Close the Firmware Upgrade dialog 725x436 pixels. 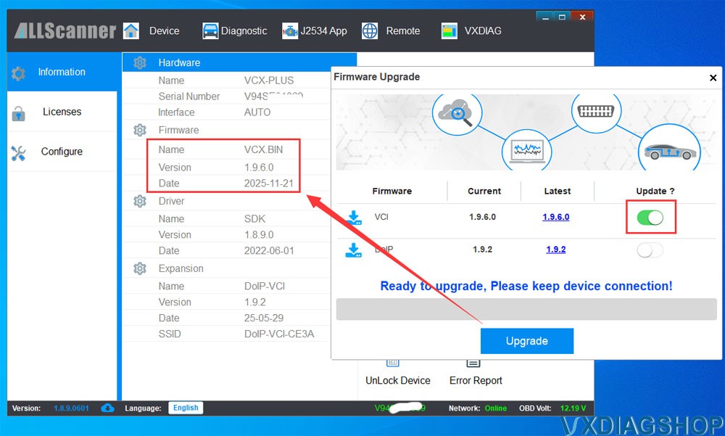pos(713,78)
